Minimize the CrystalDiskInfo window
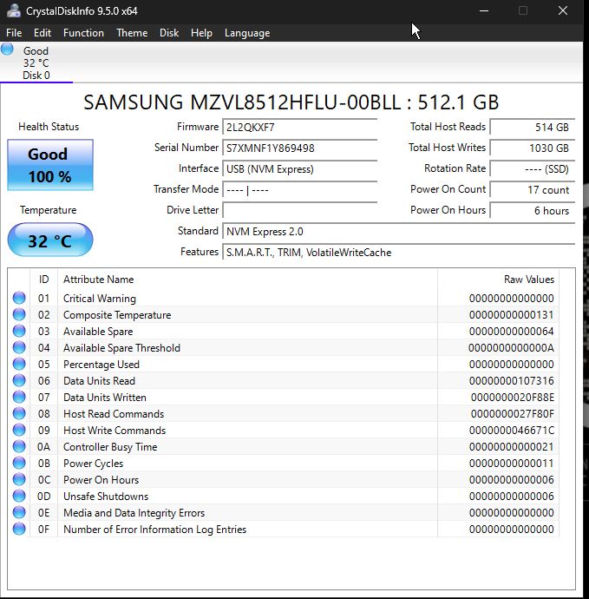 click(484, 10)
